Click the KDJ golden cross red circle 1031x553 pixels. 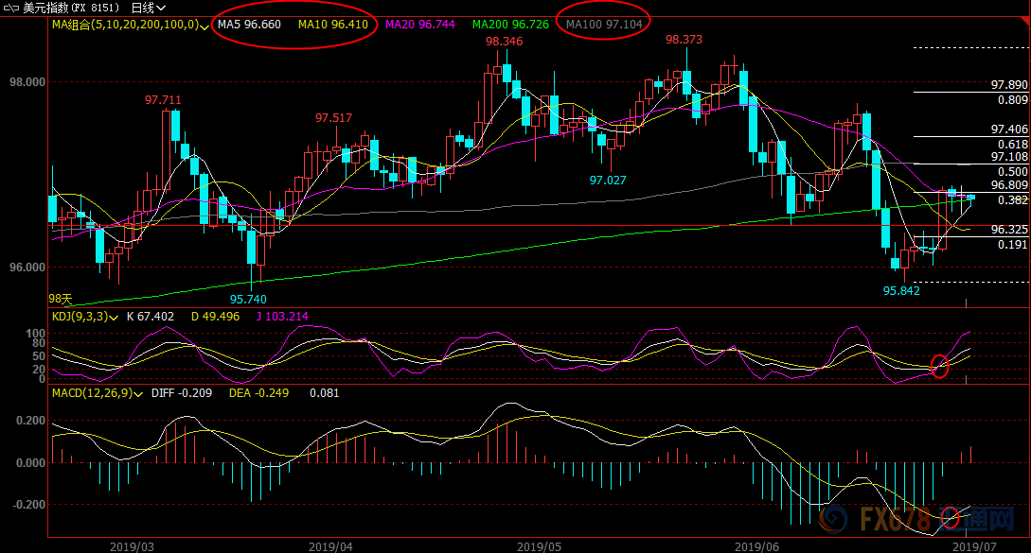pyautogui.click(x=940, y=366)
